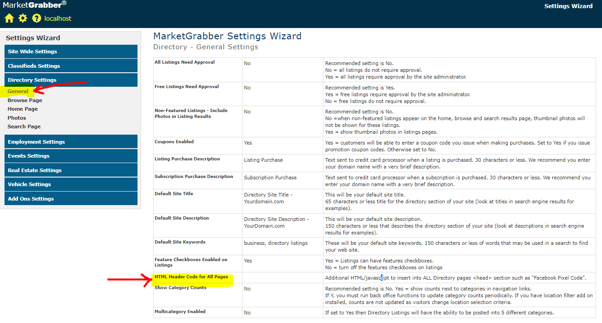Expand Events Settings section

[x=71, y=156]
